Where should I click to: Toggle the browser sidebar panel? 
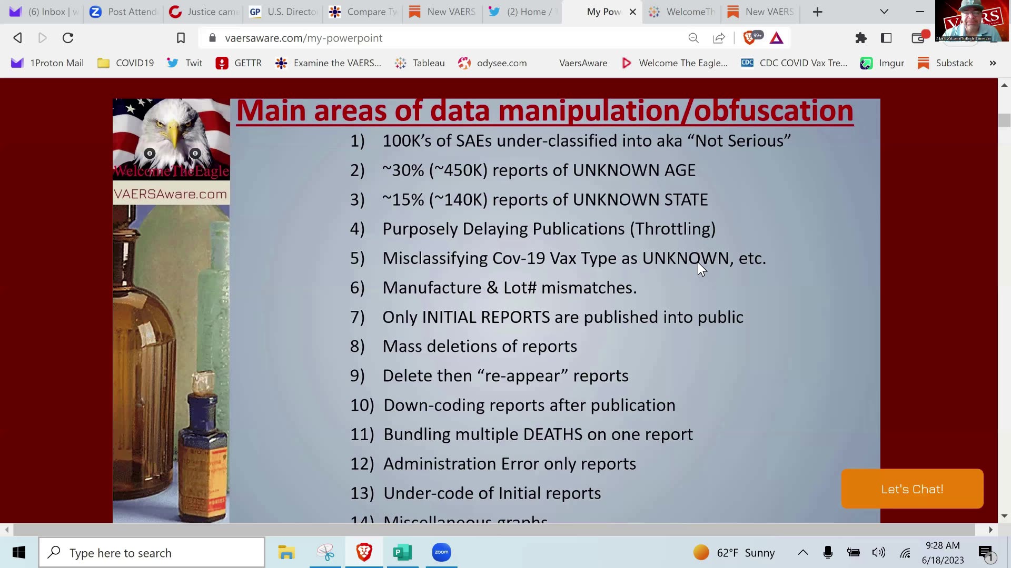click(886, 38)
